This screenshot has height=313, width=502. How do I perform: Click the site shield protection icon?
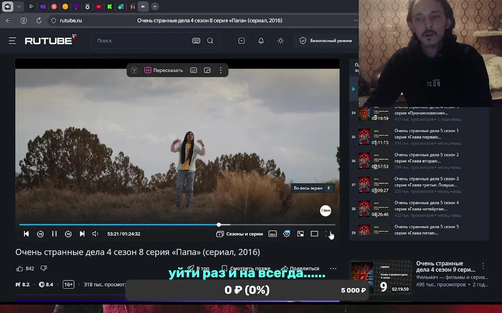point(54,20)
